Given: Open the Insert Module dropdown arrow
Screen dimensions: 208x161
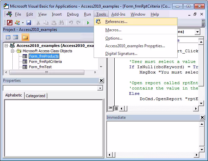Looking at the screenshot, I should click(x=23, y=23).
